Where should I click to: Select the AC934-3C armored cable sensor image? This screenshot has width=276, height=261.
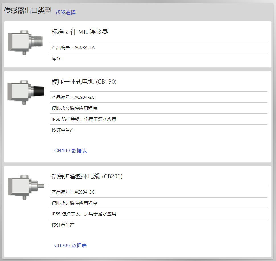26,187
